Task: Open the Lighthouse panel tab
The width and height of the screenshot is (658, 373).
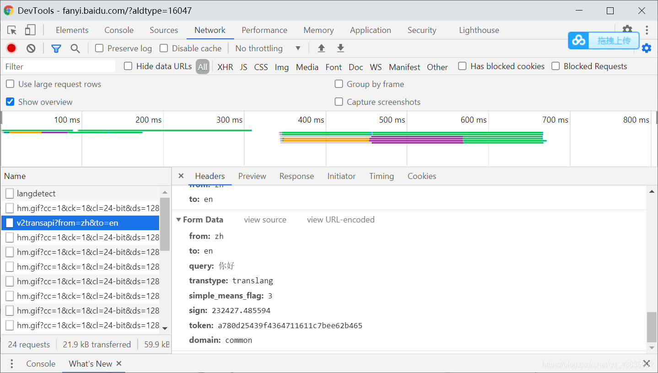Action: 479,30
